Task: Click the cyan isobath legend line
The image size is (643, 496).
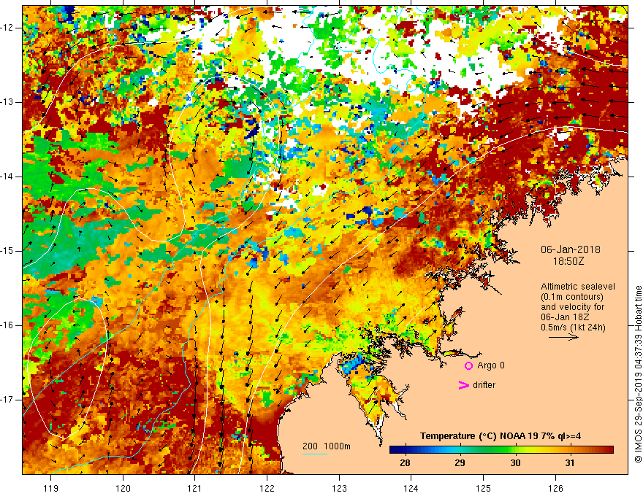Action: [314, 454]
